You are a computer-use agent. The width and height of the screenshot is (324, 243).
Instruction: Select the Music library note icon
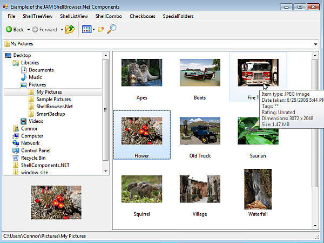(24, 77)
